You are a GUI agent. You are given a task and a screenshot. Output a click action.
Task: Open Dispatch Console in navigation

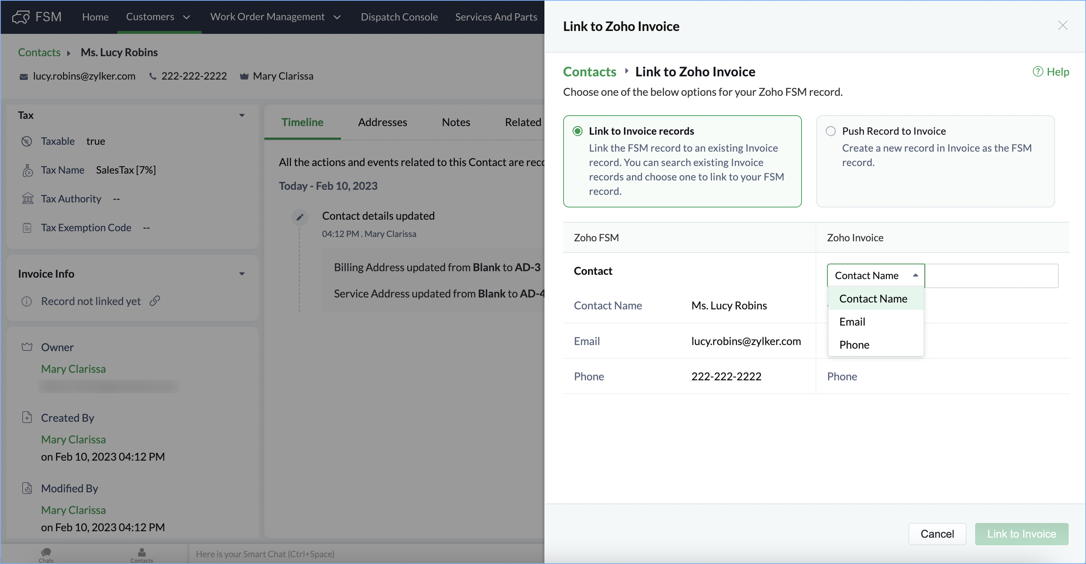pos(399,17)
